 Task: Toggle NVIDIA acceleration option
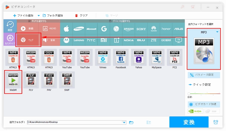click(x=196, y=111)
